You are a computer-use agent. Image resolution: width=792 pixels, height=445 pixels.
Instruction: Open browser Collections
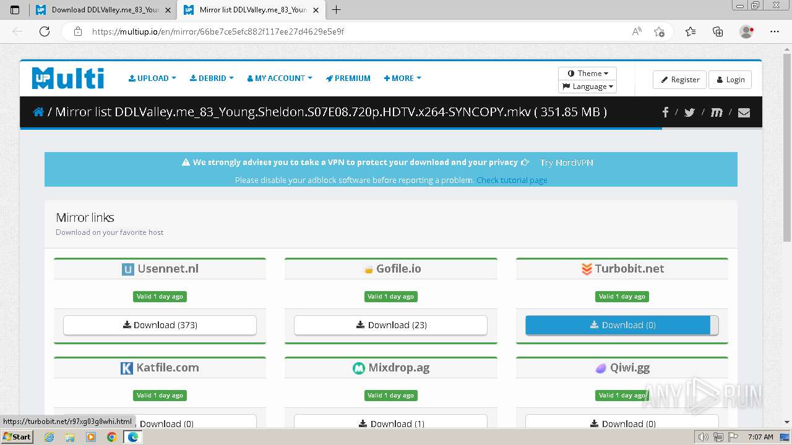718,32
